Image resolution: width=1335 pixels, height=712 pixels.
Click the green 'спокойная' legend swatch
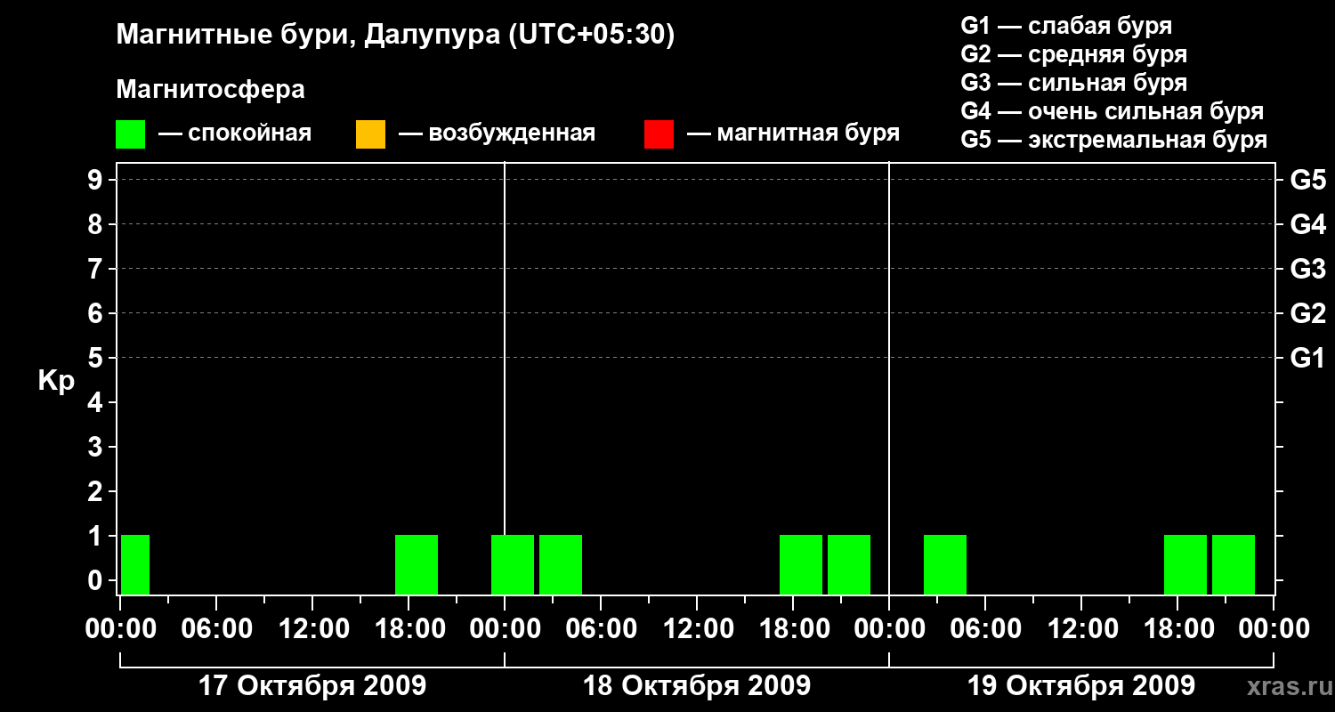coord(130,134)
